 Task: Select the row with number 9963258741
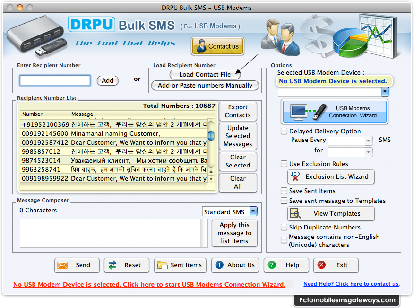pyautogui.click(x=114, y=169)
